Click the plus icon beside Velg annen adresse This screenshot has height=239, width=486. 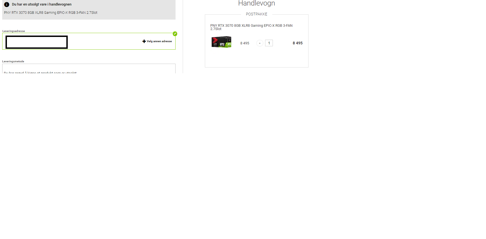click(x=144, y=41)
